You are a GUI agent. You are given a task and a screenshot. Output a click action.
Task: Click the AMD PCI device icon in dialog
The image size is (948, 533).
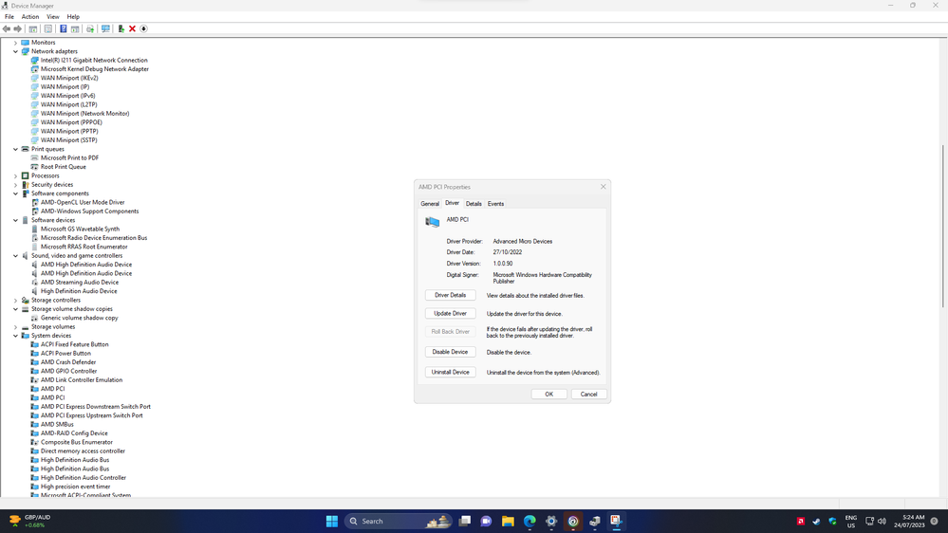pyautogui.click(x=433, y=222)
